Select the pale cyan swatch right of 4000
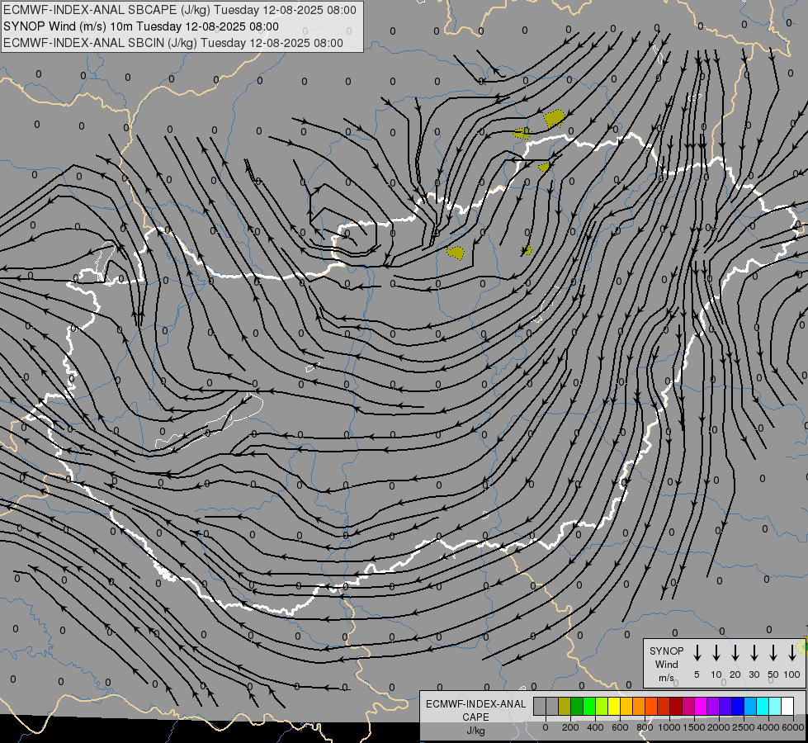 pyautogui.click(x=775, y=706)
